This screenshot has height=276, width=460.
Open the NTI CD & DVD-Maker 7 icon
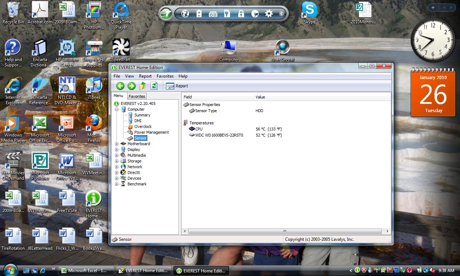point(67,91)
